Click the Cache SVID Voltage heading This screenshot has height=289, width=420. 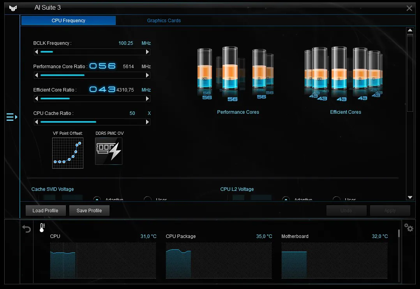coord(53,189)
